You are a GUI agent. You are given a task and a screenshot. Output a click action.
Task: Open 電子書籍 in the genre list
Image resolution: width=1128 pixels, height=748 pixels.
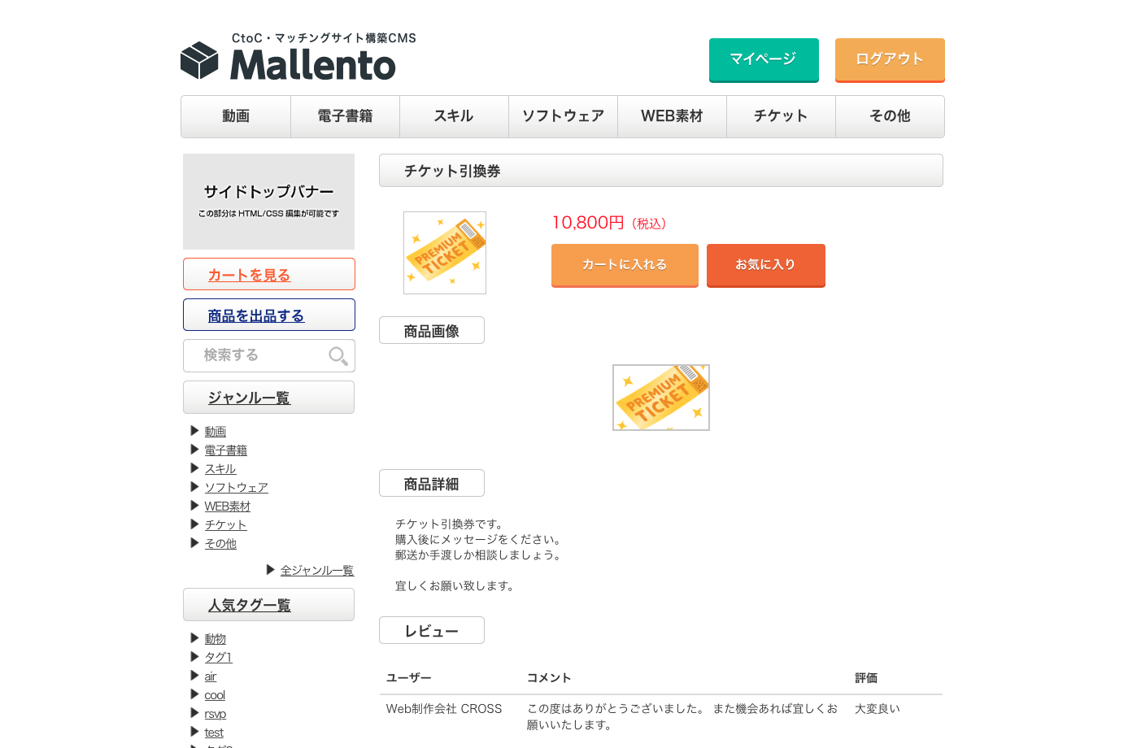(x=225, y=450)
